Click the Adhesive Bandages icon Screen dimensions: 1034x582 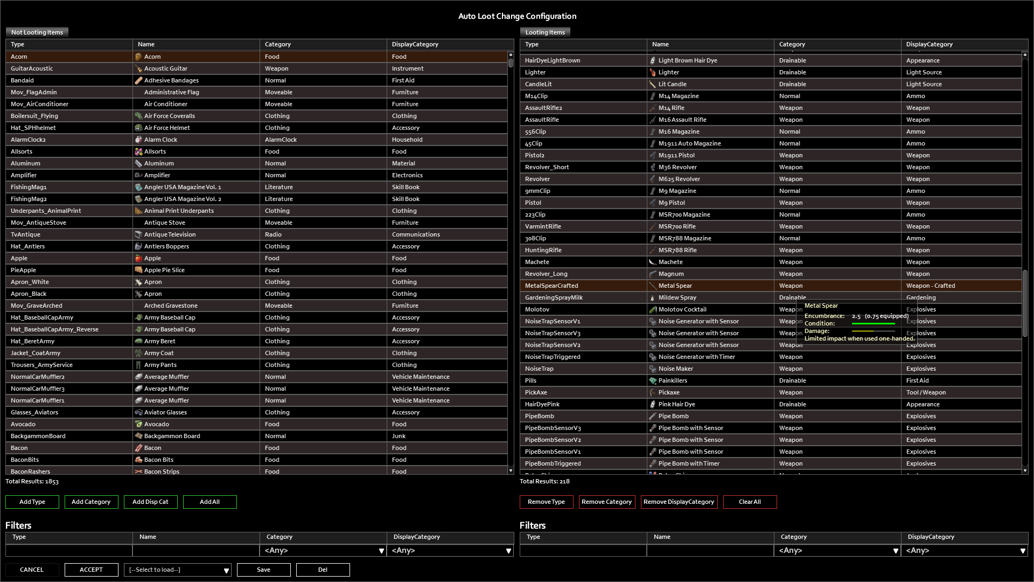pyautogui.click(x=138, y=80)
